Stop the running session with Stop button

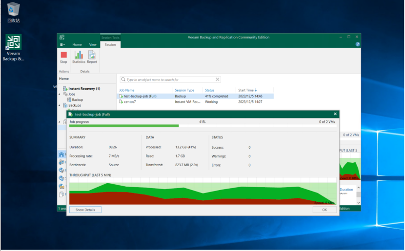(63, 58)
